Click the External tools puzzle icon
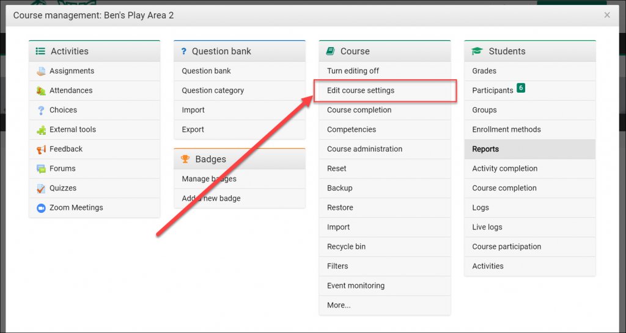This screenshot has width=626, height=333. (x=41, y=130)
